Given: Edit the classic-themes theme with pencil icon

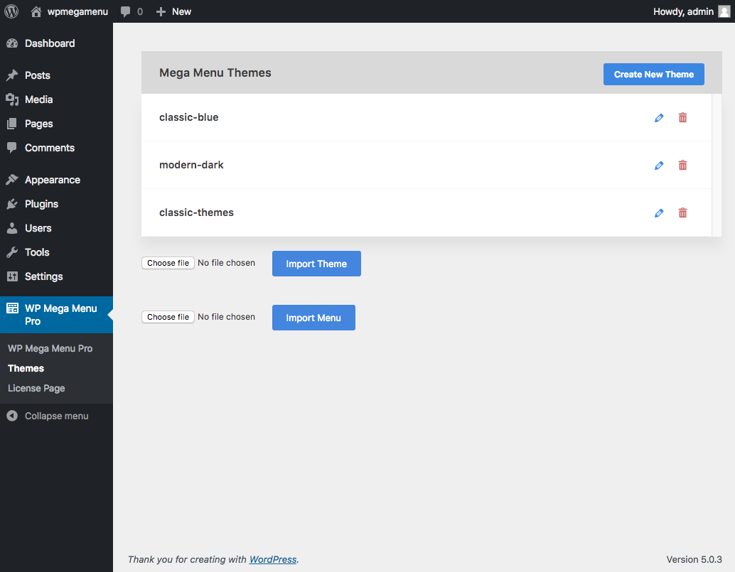Looking at the screenshot, I should [659, 213].
